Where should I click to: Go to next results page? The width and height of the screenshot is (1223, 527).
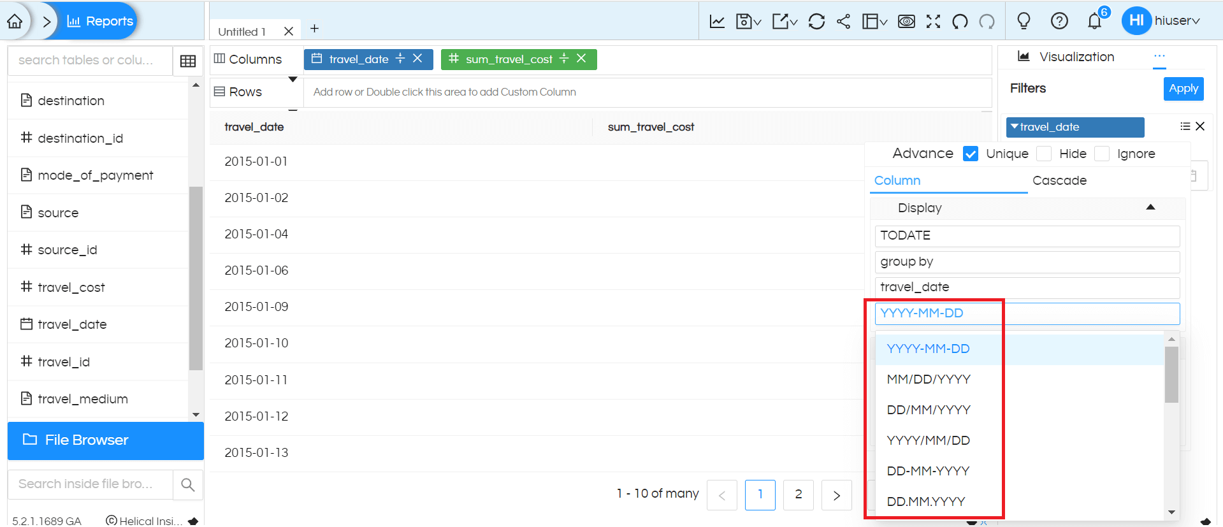(x=837, y=495)
